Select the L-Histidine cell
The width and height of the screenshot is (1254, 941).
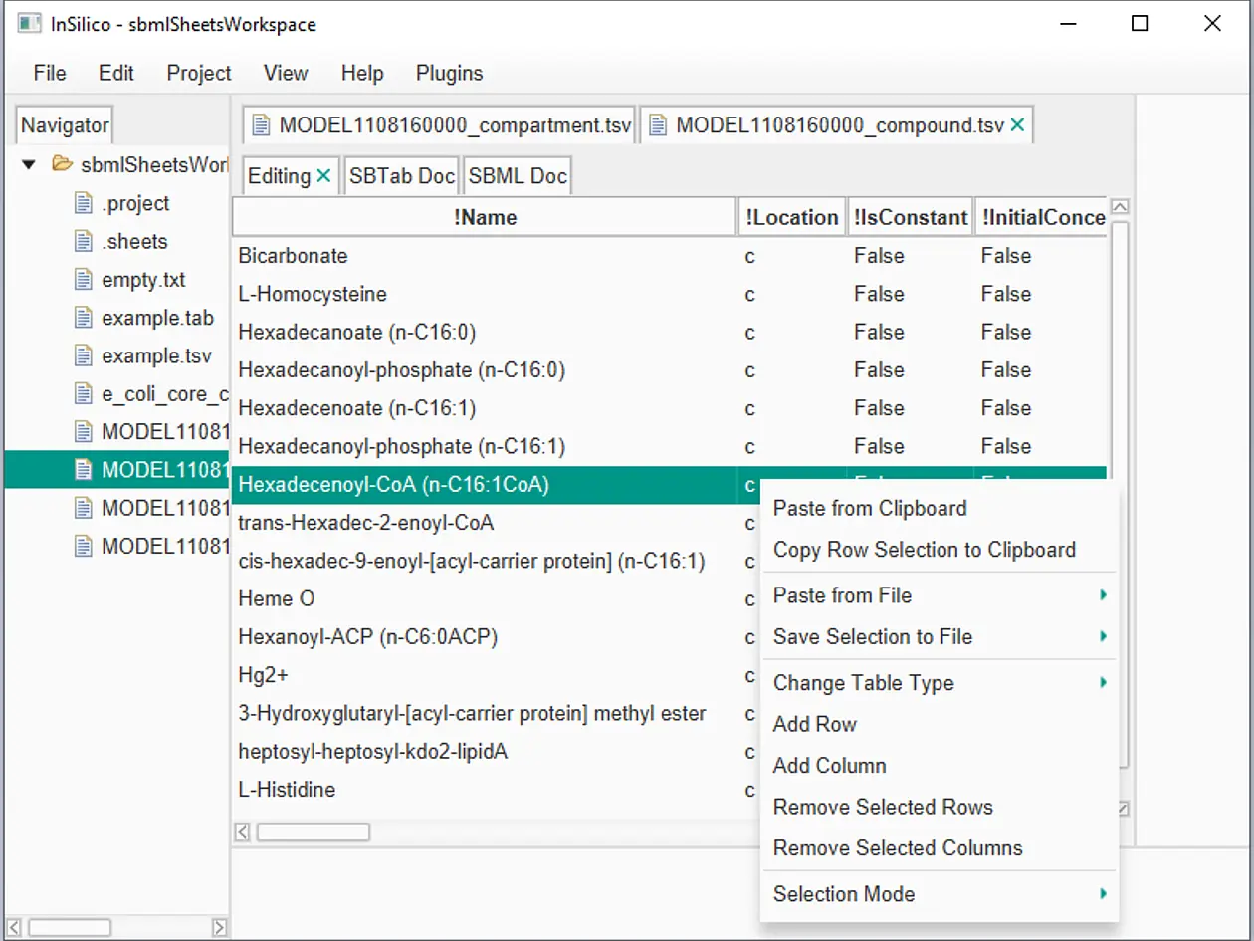coord(484,790)
